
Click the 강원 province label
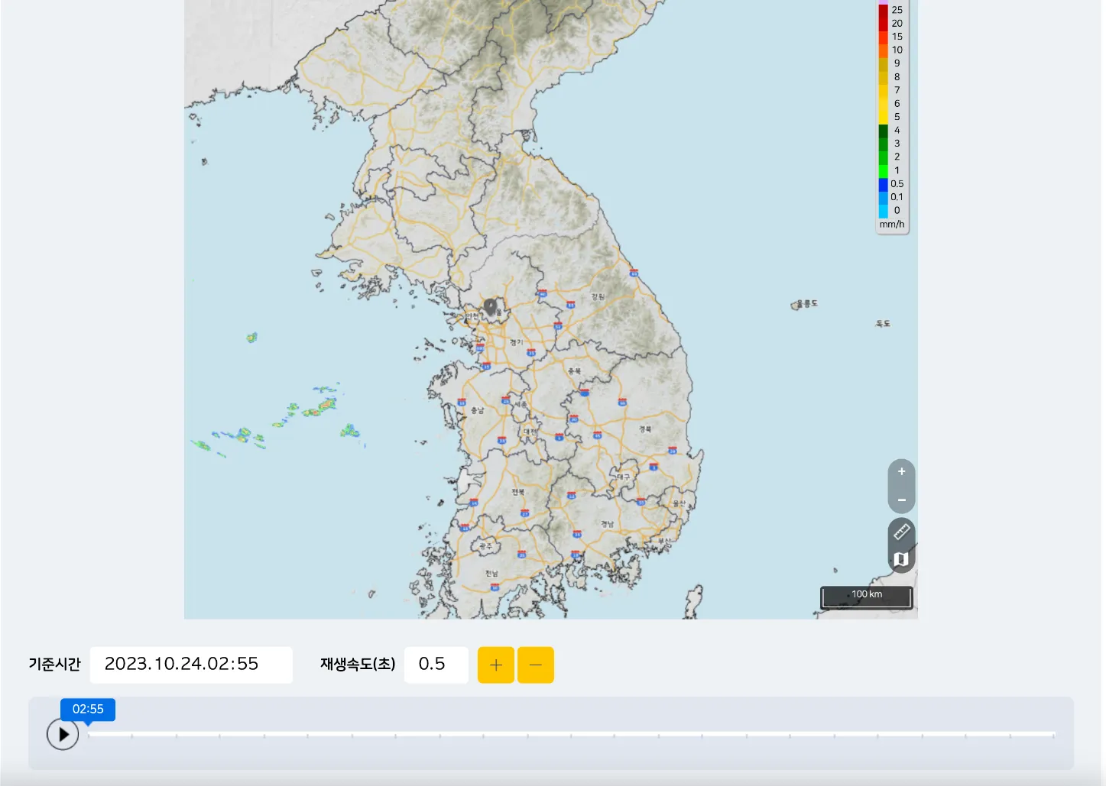598,296
